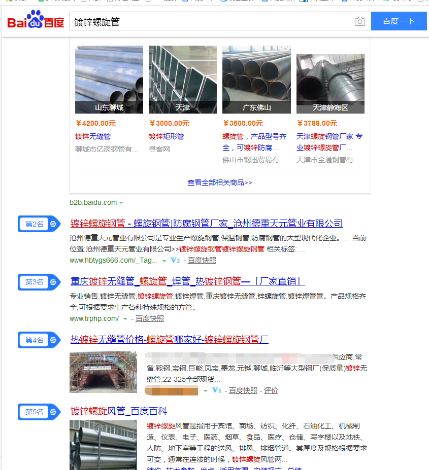Click supplier name 寻客网

[159, 149]
